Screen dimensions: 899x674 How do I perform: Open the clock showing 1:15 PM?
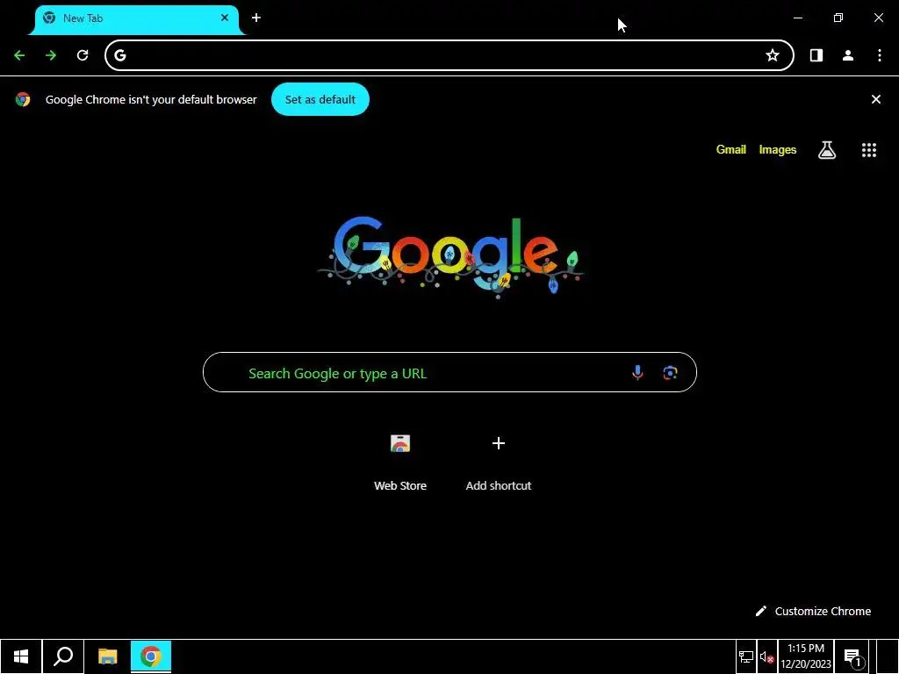[x=806, y=656]
